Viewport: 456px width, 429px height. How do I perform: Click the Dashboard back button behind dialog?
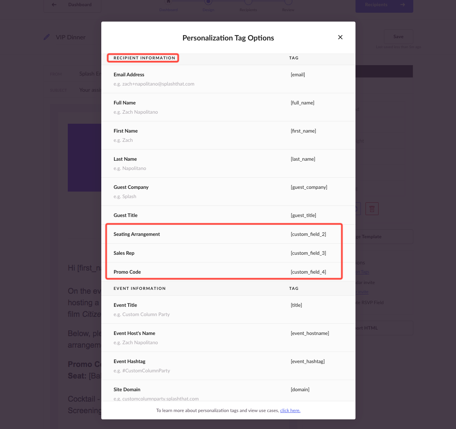72,5
